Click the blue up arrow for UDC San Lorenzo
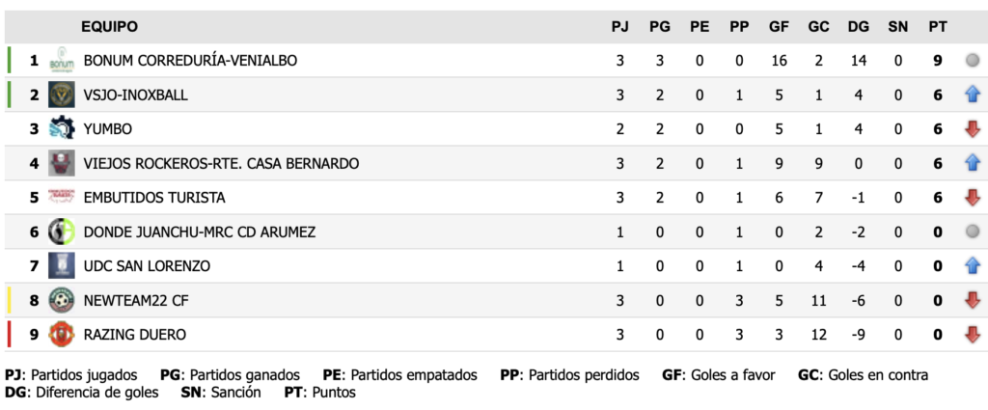This screenshot has width=988, height=410. click(973, 266)
